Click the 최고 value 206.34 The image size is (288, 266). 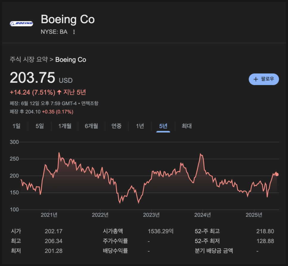tap(53, 241)
